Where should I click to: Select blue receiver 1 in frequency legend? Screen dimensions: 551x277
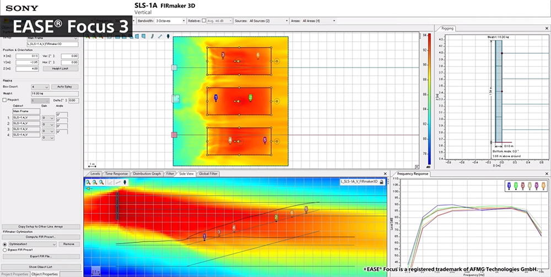(509, 186)
